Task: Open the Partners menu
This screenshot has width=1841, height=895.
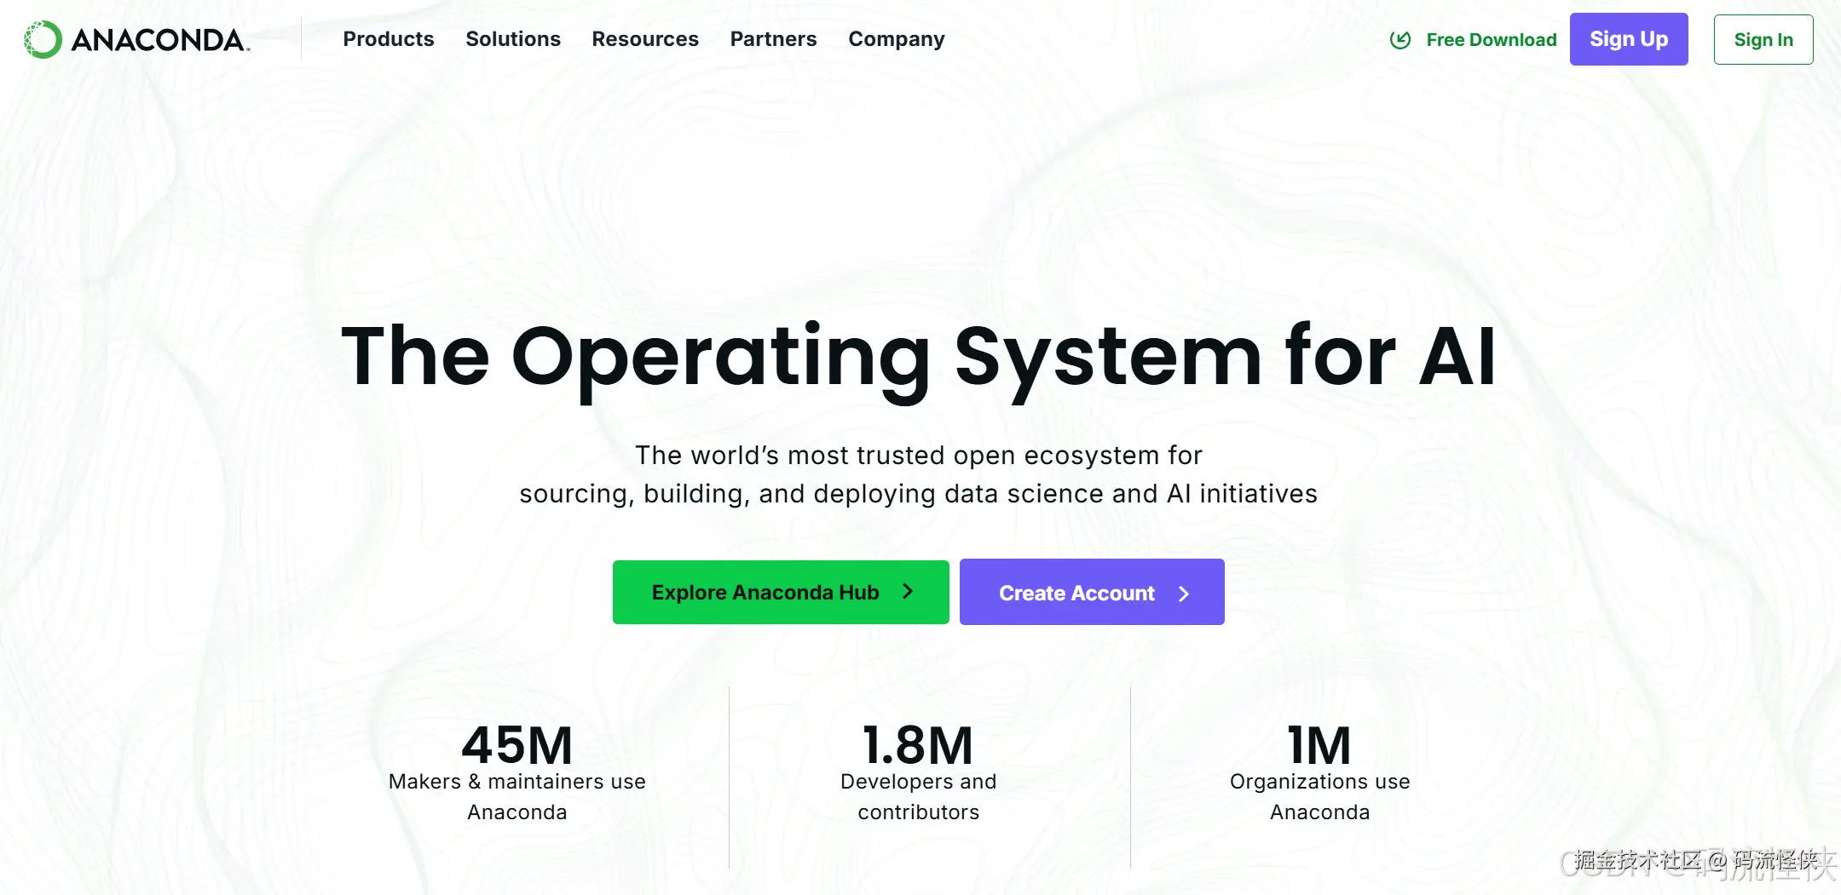Action: click(x=773, y=39)
